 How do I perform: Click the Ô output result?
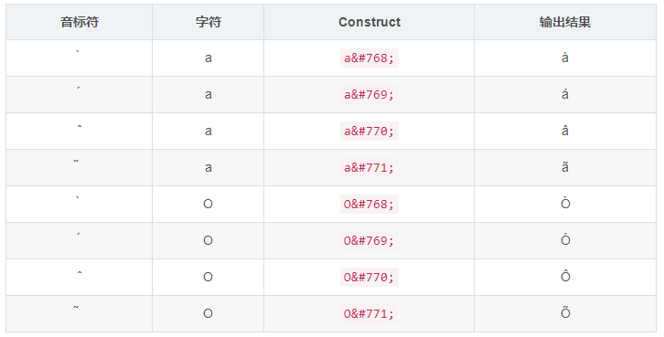click(565, 276)
